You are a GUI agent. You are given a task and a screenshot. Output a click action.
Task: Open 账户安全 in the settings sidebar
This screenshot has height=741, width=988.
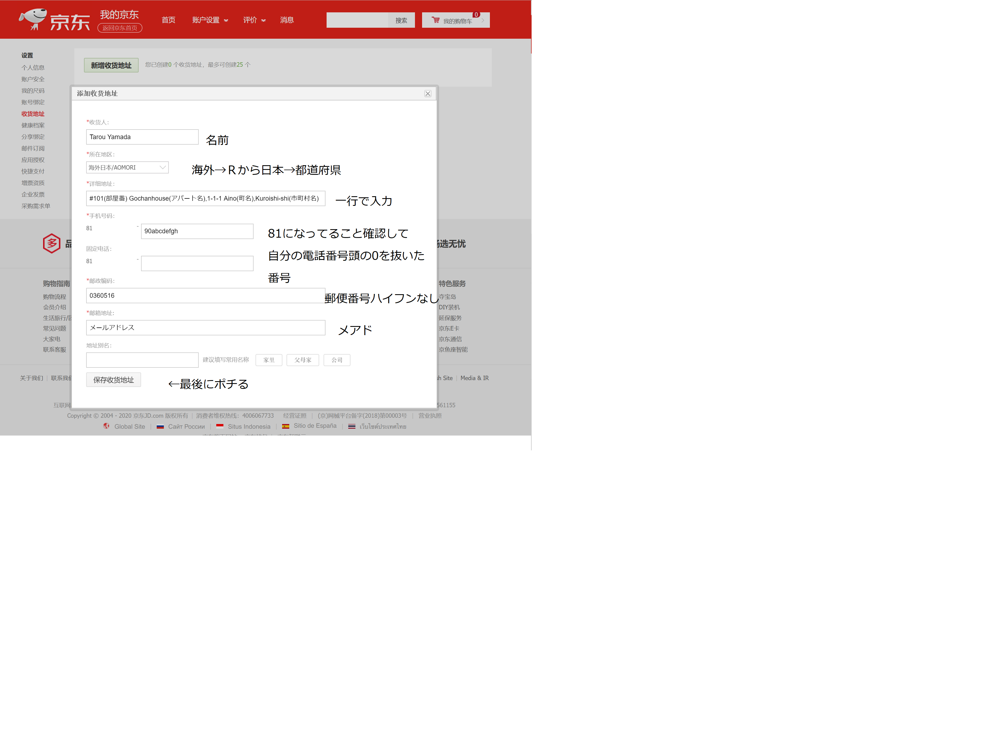click(33, 79)
